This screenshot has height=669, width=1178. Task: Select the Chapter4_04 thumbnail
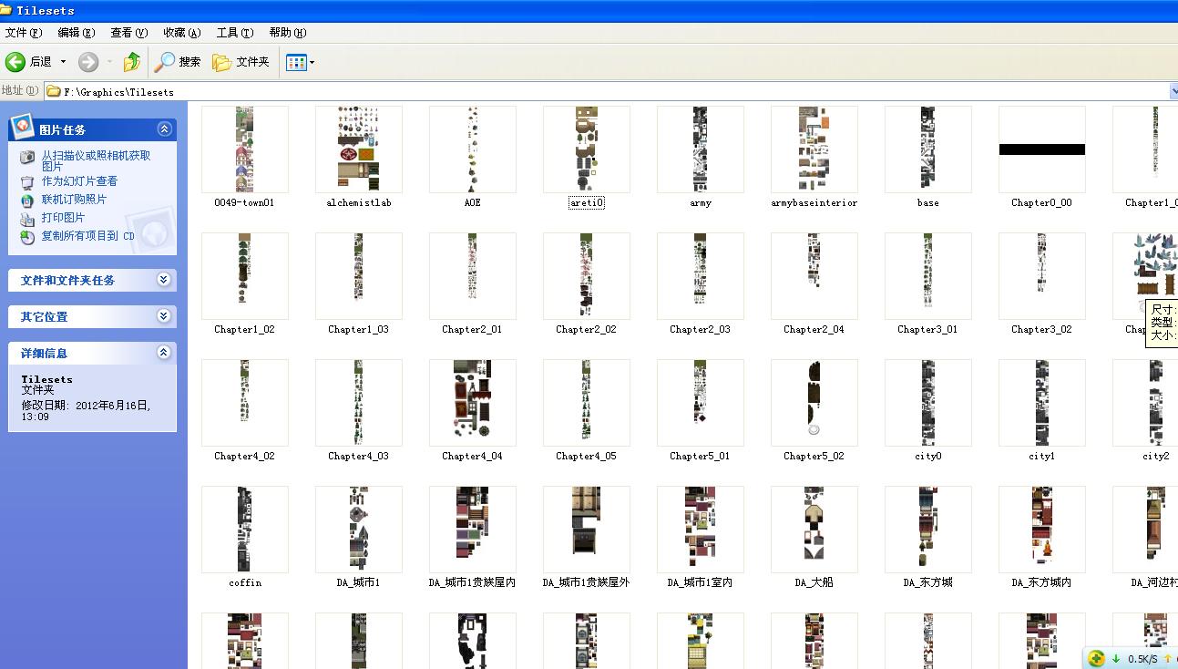473,403
